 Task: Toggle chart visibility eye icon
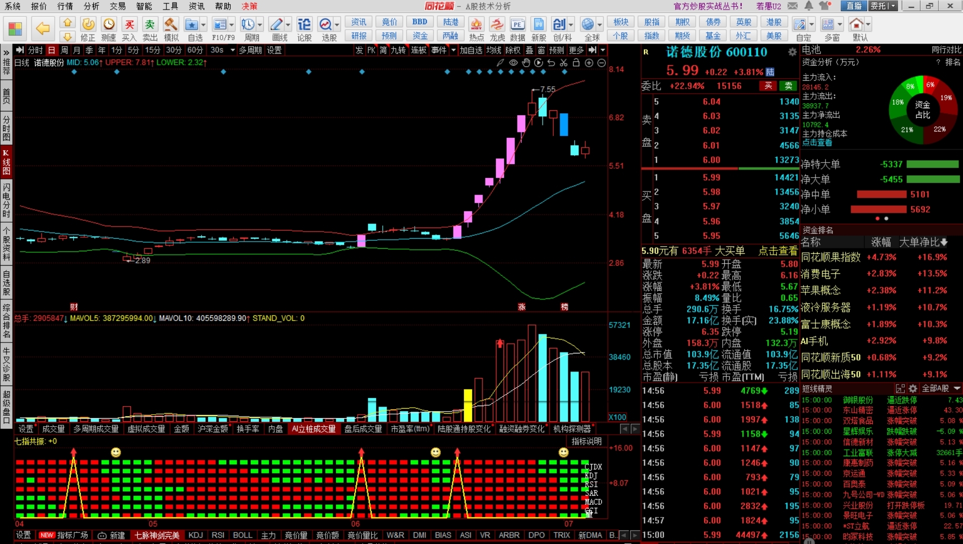pos(513,63)
